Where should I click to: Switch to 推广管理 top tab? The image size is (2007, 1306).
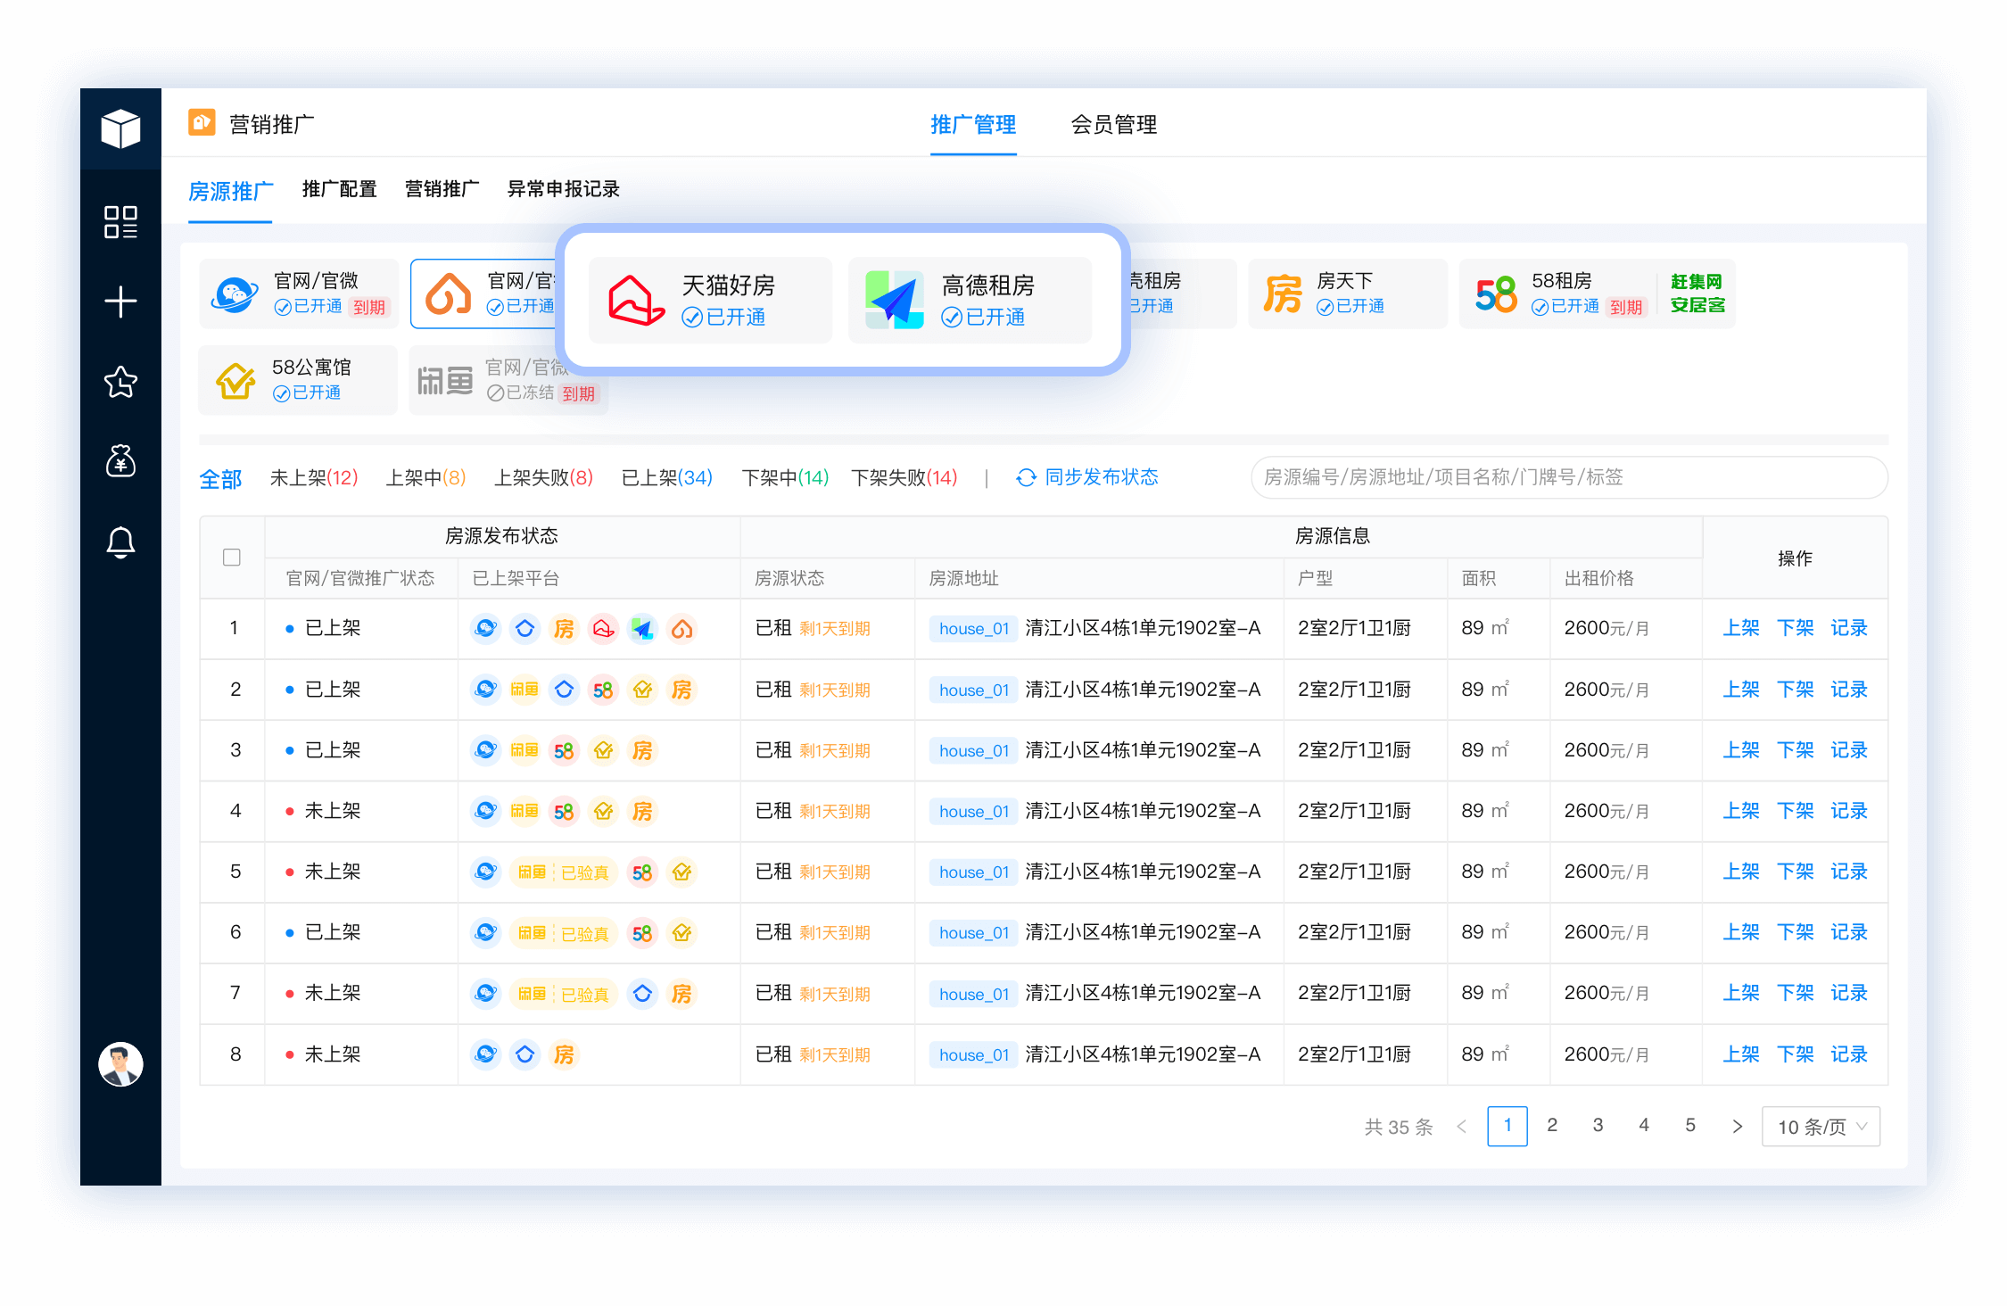(973, 125)
